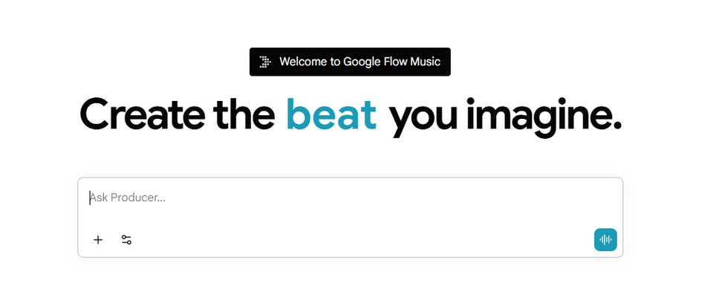
Task: Click the Welcome to Google Flow Music banner
Action: pyautogui.click(x=350, y=62)
